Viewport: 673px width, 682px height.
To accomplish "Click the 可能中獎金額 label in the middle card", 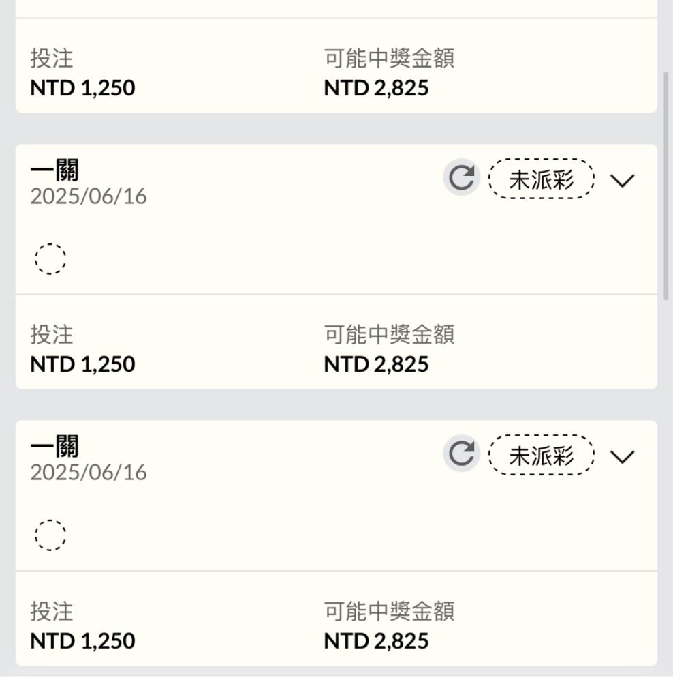I will pos(389,334).
